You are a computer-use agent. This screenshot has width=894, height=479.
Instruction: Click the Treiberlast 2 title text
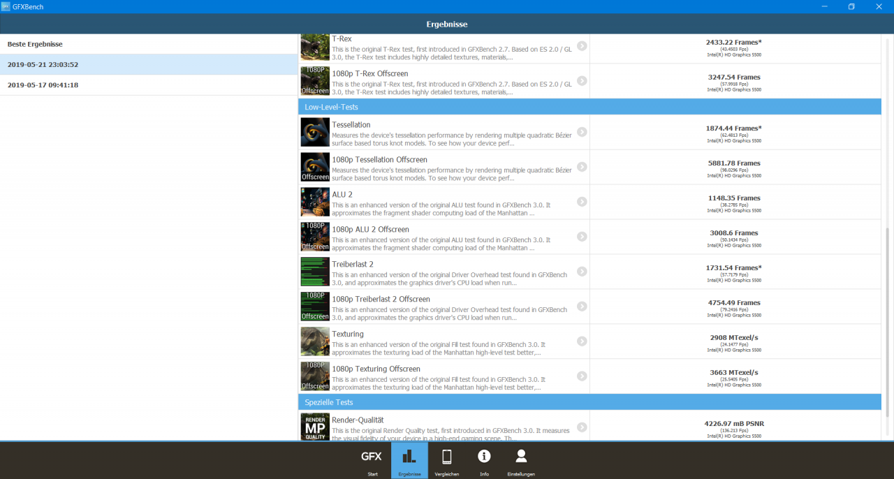click(x=353, y=265)
